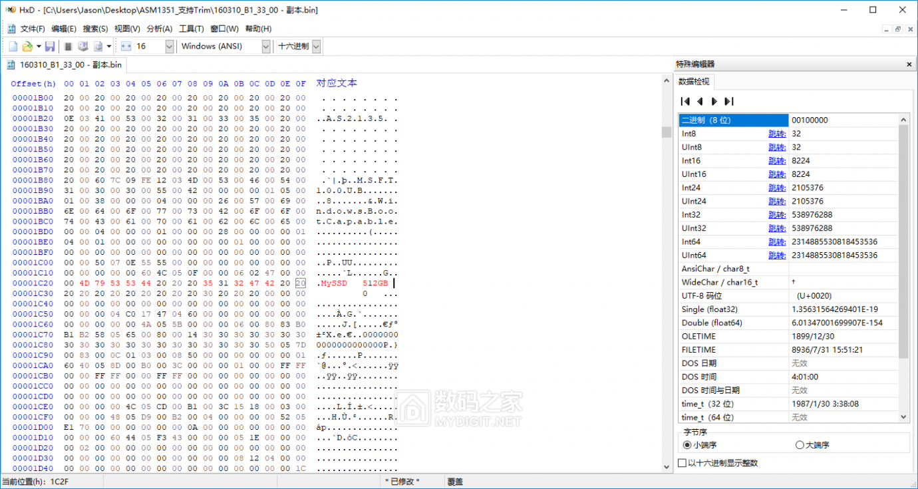Click the HxD document icon in menu bar
This screenshot has width=918, height=489.
(11, 29)
